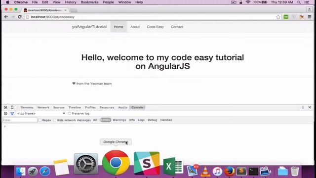The height and width of the screenshot is (178, 316).
Task: Select the Console DevTools tab
Action: (137, 107)
